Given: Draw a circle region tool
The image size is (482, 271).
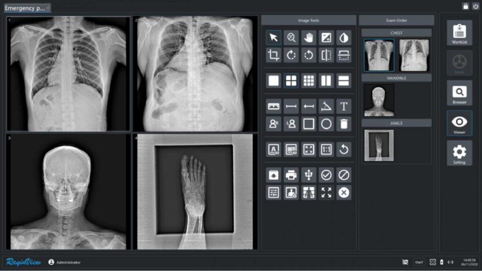Looking at the screenshot, I should click(326, 124).
